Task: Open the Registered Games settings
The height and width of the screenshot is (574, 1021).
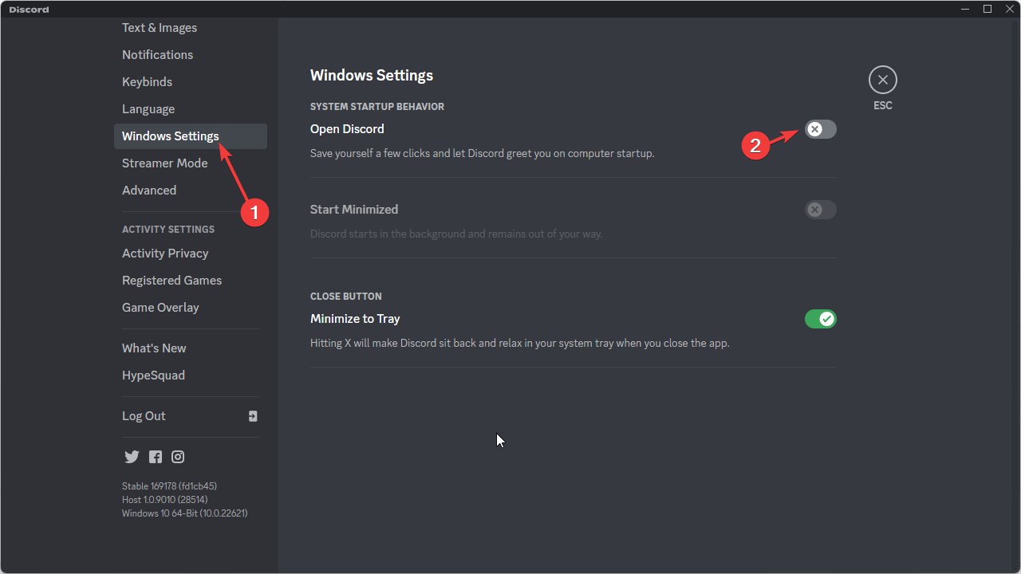Action: point(171,280)
